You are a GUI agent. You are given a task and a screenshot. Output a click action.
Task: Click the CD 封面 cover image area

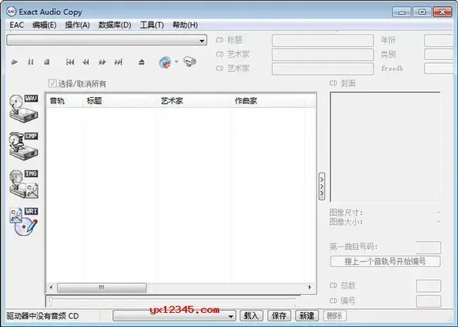click(x=385, y=147)
